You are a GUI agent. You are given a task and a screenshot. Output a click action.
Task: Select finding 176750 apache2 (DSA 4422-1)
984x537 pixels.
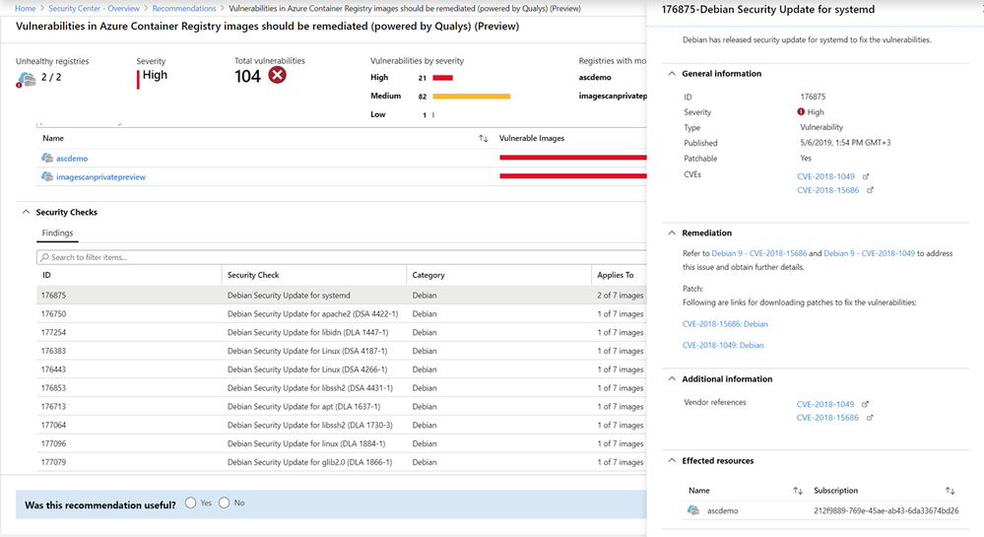[342, 313]
